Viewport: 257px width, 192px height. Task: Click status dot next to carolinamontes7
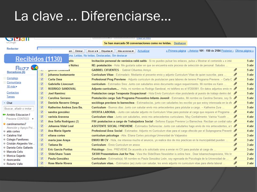(x=5, y=124)
